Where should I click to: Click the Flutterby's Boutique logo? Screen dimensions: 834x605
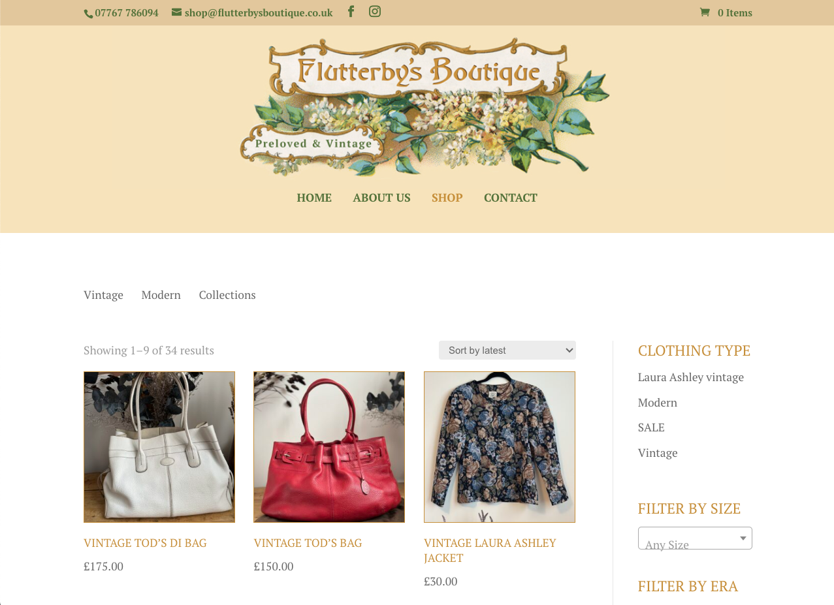[x=425, y=108]
